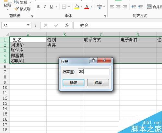The height and width of the screenshot is (133, 162).
Task: Open Copy dropdown arrow
Action: pos(30,2)
